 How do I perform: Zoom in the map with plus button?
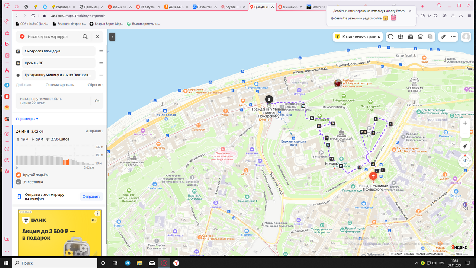click(465, 123)
